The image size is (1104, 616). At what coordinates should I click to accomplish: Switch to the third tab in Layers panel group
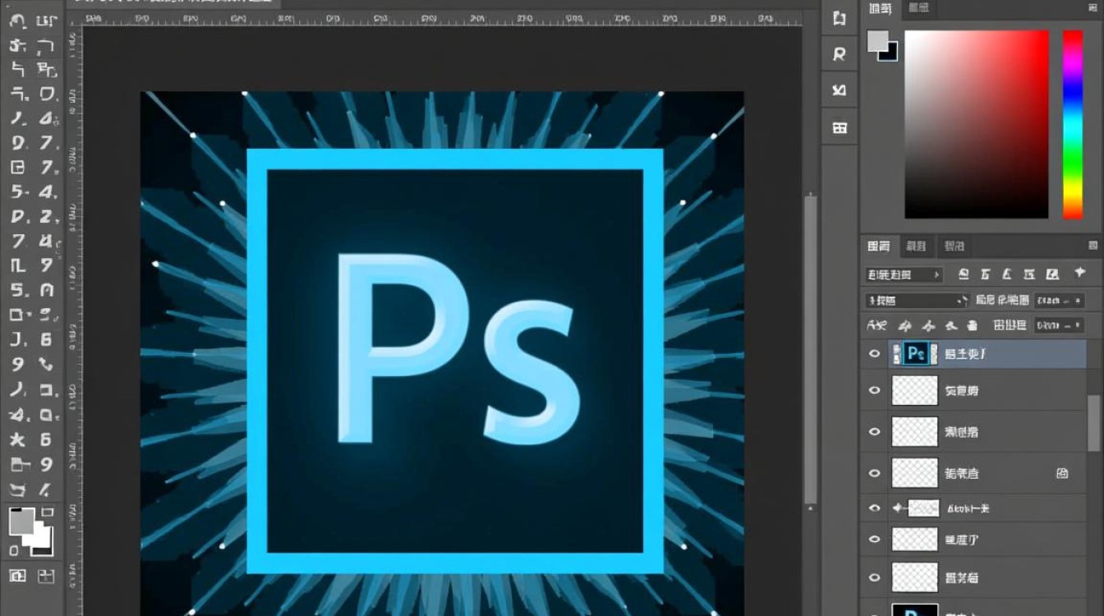tap(954, 246)
